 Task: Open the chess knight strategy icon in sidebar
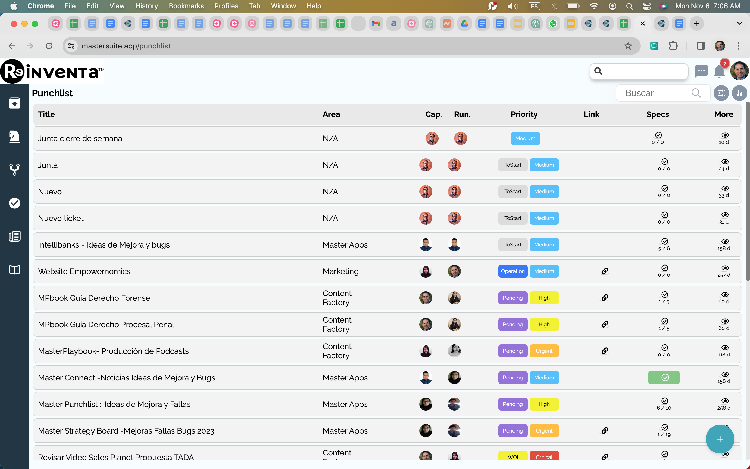point(15,137)
